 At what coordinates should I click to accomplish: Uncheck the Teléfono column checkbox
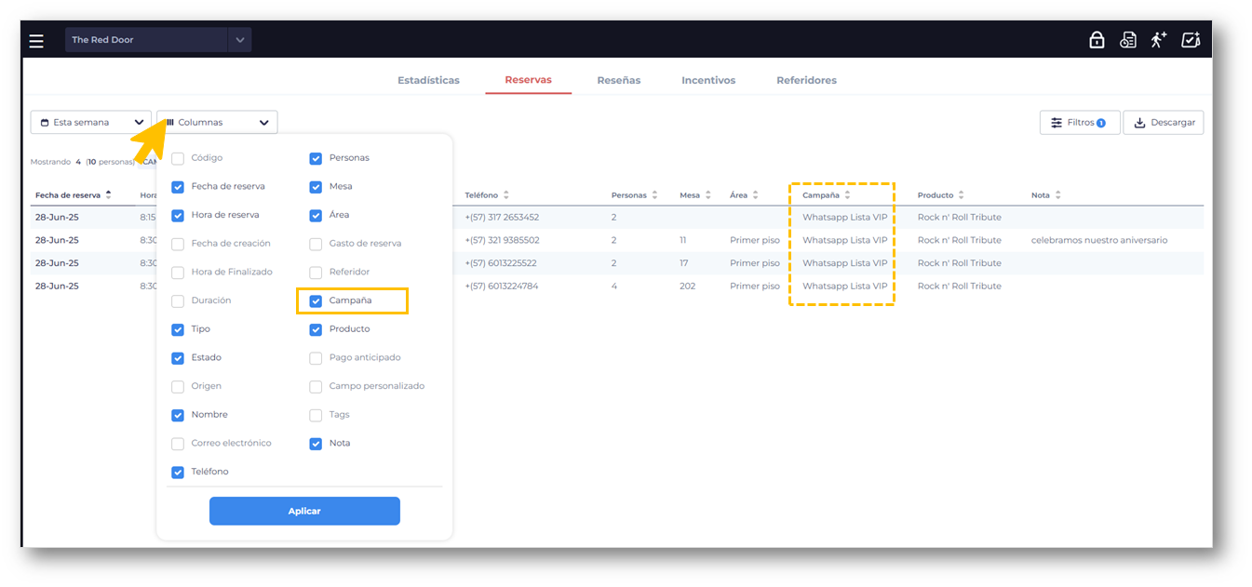point(178,473)
